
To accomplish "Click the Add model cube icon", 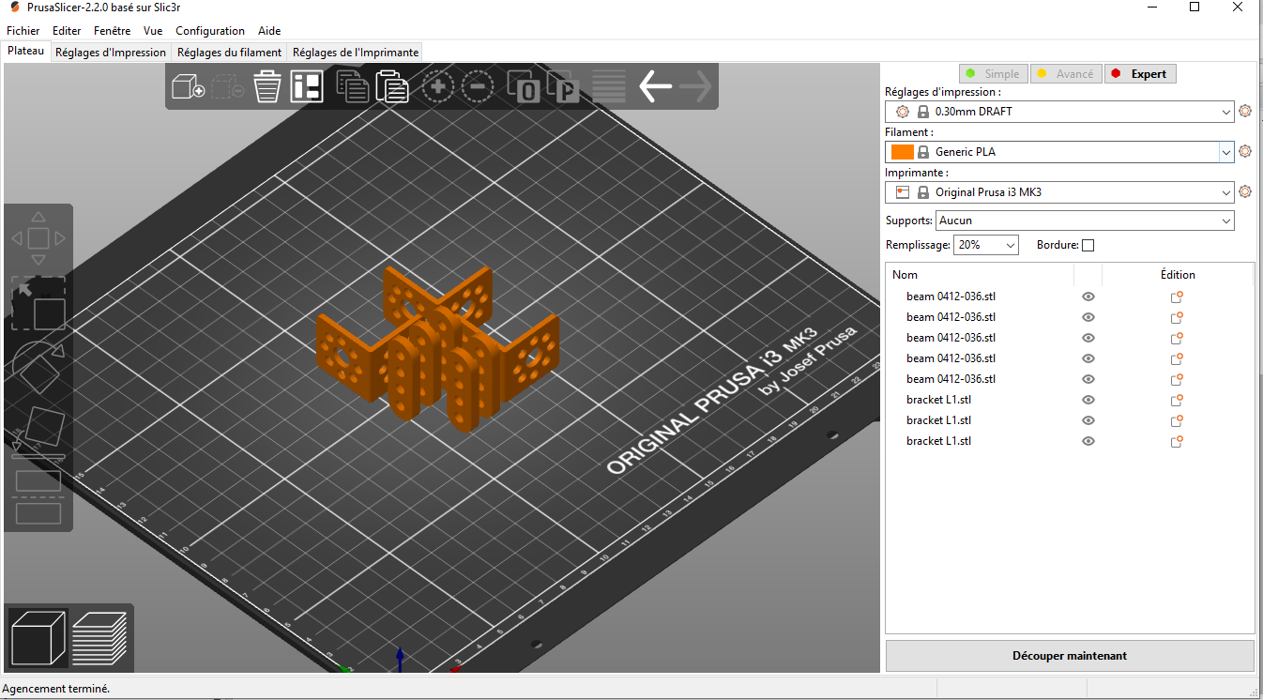I will [188, 87].
